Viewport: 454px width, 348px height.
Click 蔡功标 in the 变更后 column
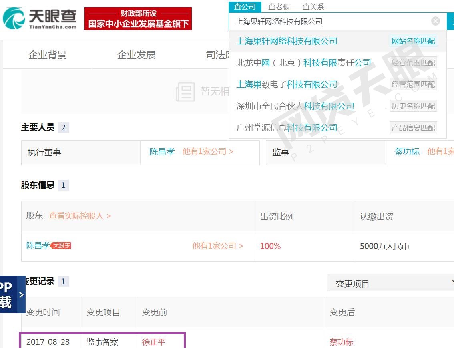pos(342,342)
